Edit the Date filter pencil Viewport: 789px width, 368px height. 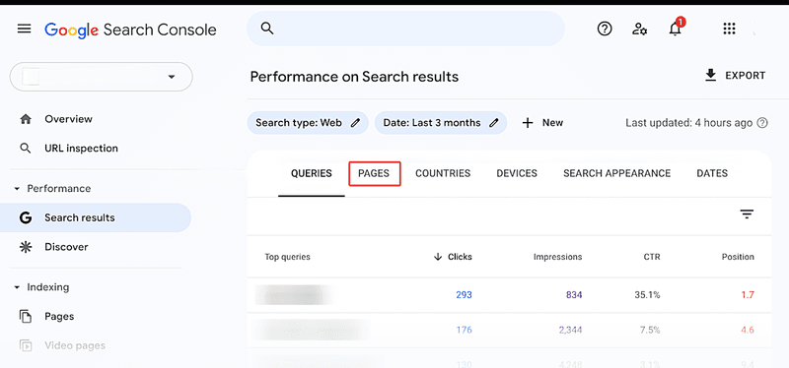tap(494, 123)
